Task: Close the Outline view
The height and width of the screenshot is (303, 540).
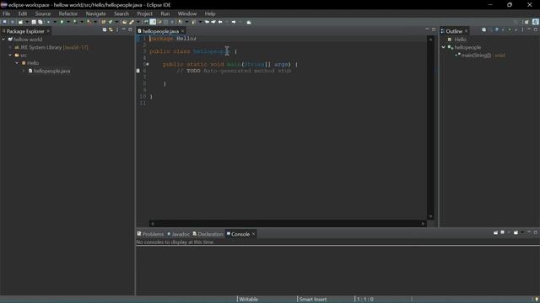Action: [467, 31]
